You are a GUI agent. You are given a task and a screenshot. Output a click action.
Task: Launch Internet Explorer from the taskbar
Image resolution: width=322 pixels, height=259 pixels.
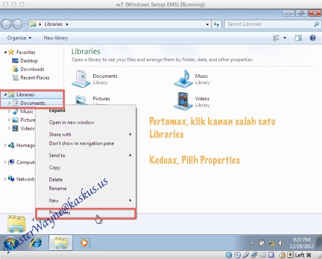click(36, 243)
